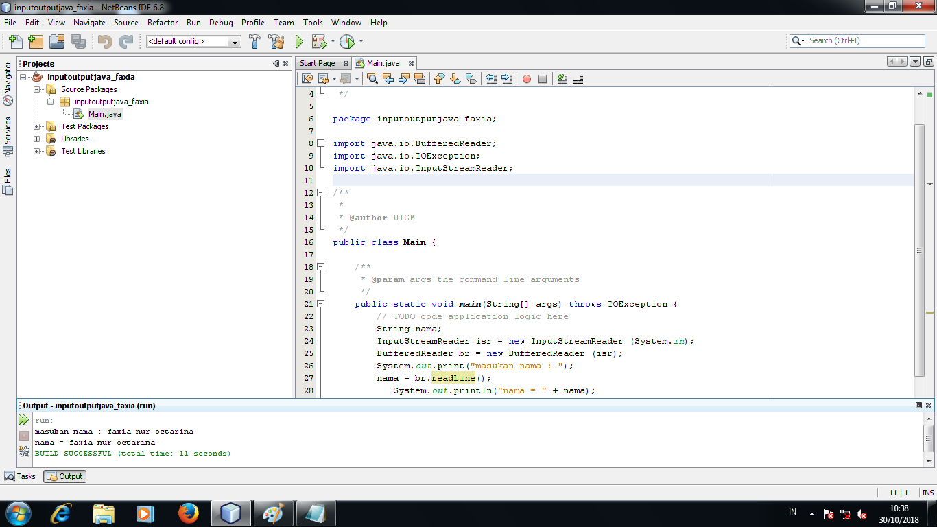Close the Main.java editor tab
The height and width of the screenshot is (527, 937).
410,62
